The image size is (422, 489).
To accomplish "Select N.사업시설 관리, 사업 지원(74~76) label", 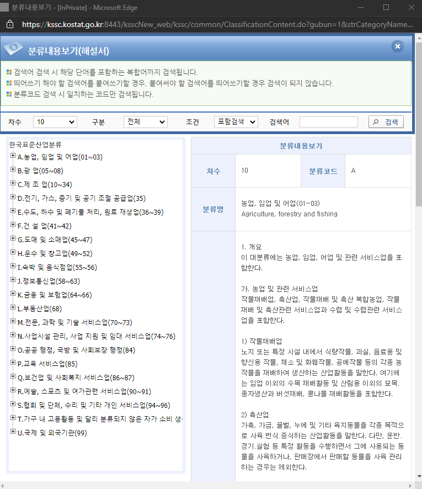I will [x=97, y=337].
